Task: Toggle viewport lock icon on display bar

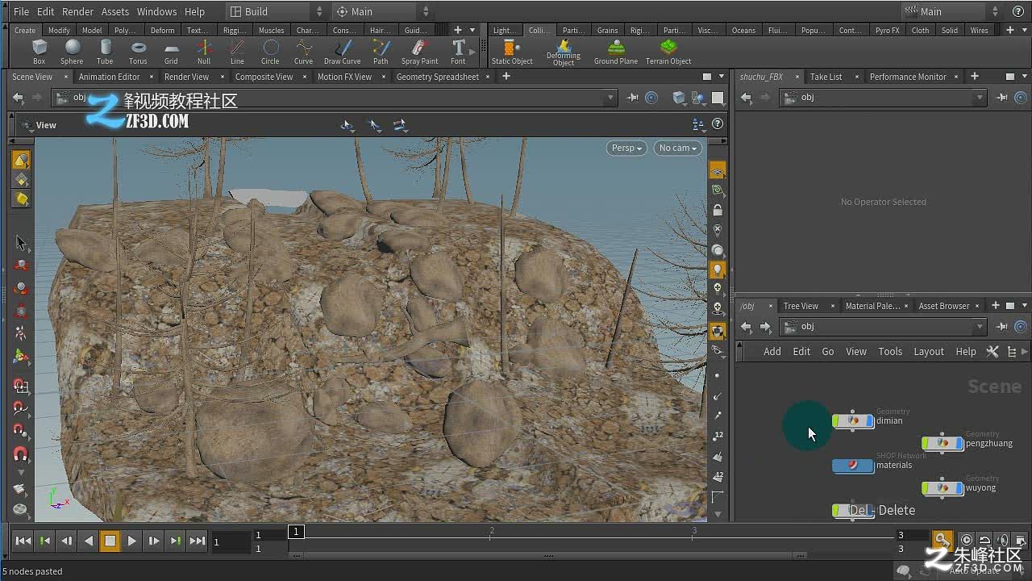Action: 717,210
